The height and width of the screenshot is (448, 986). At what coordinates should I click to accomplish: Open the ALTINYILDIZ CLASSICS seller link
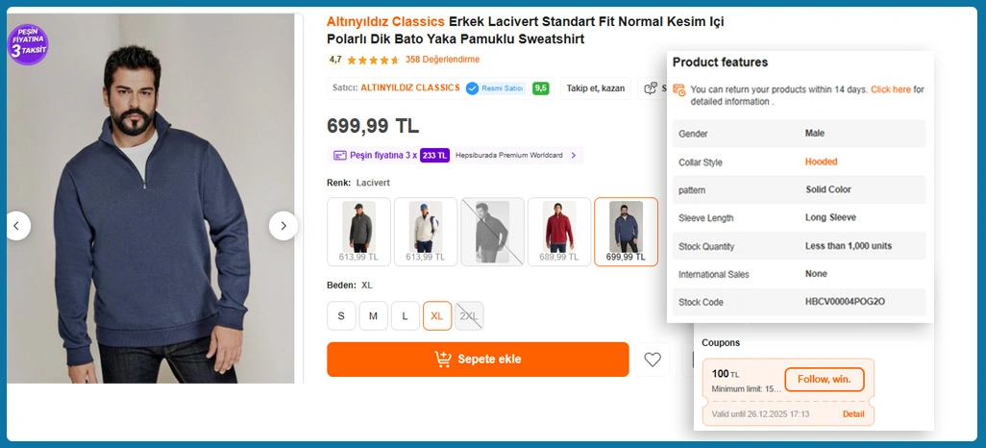(409, 88)
